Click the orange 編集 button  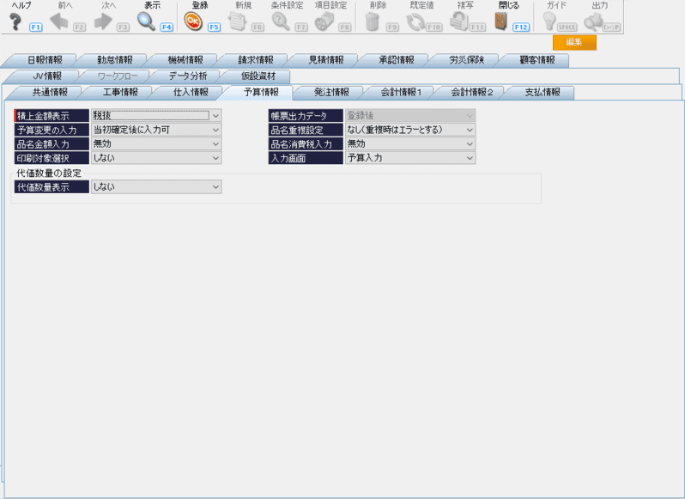tap(574, 42)
